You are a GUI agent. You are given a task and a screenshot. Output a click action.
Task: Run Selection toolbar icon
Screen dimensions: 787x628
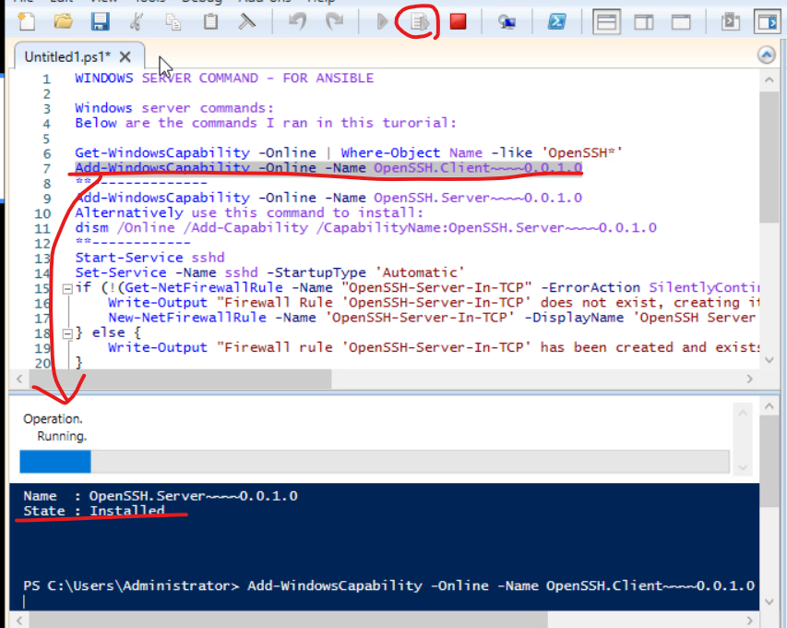point(419,21)
